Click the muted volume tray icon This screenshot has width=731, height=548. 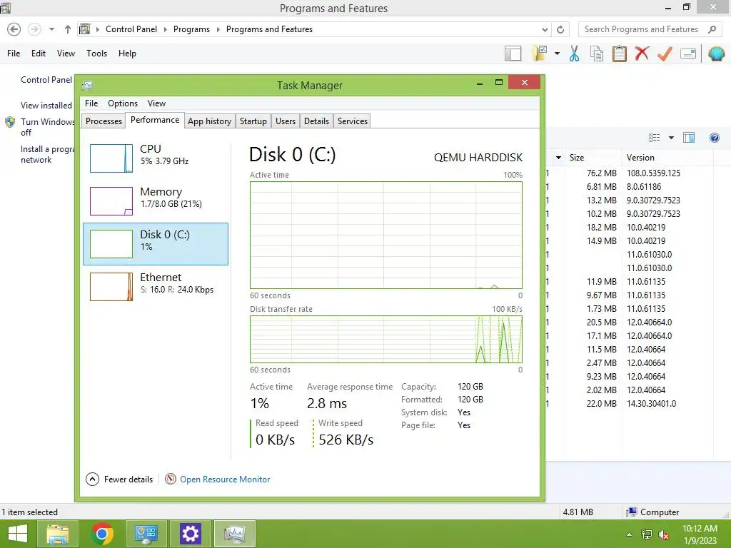click(663, 534)
